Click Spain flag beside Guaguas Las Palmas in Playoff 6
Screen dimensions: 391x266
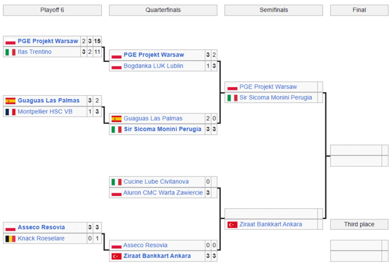click(x=10, y=101)
